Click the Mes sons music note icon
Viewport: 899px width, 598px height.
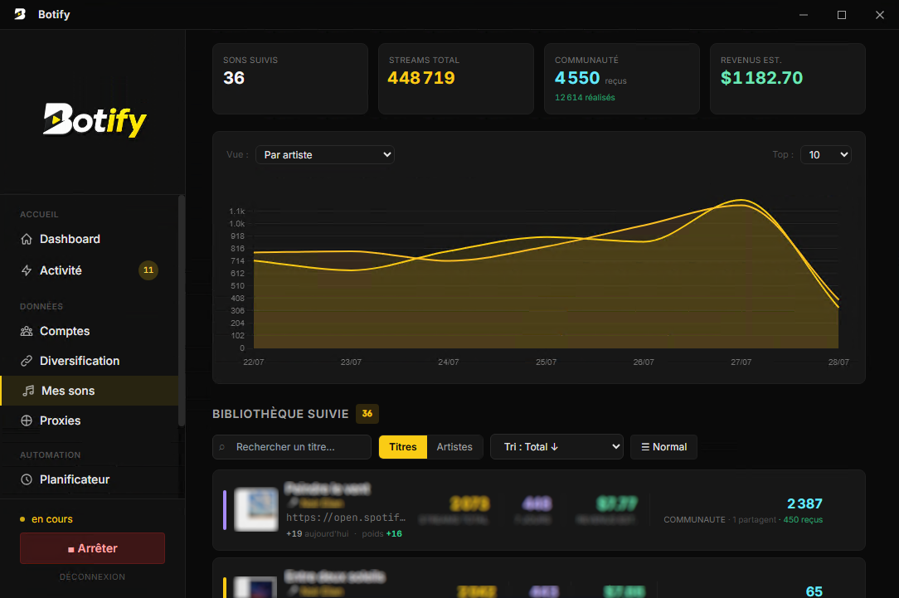pos(28,391)
